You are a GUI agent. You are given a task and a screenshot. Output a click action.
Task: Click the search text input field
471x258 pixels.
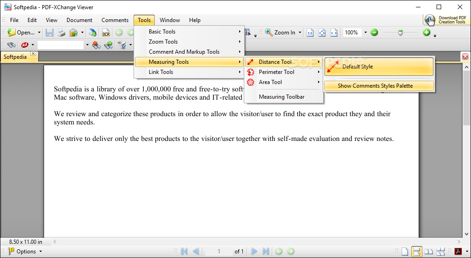(61, 45)
